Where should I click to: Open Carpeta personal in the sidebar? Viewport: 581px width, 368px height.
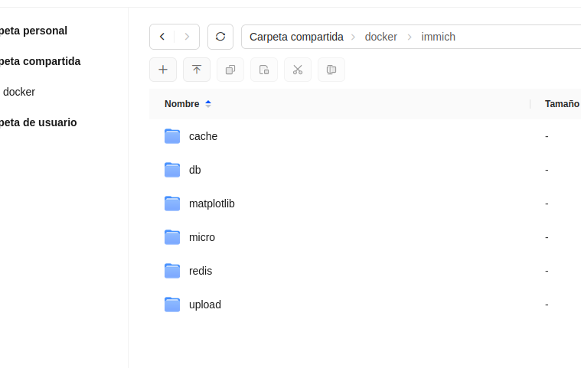(34, 31)
